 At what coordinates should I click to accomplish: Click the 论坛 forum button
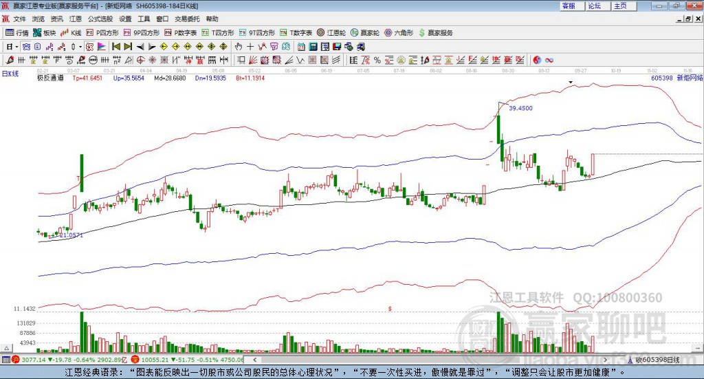click(599, 6)
